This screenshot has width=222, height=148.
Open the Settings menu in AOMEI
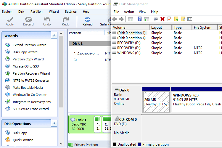(x=71, y=12)
